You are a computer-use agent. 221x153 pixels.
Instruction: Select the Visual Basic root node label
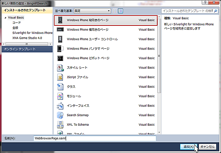click(x=16, y=18)
